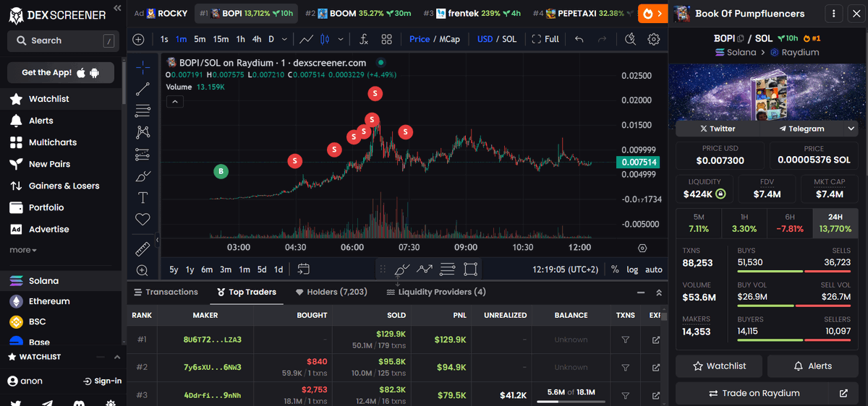Select the 5m timeframe
The height and width of the screenshot is (406, 868).
pos(200,39)
